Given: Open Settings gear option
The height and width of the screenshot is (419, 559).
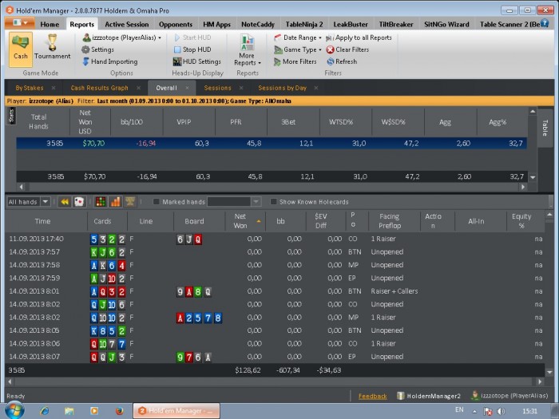Looking at the screenshot, I should coord(97,49).
